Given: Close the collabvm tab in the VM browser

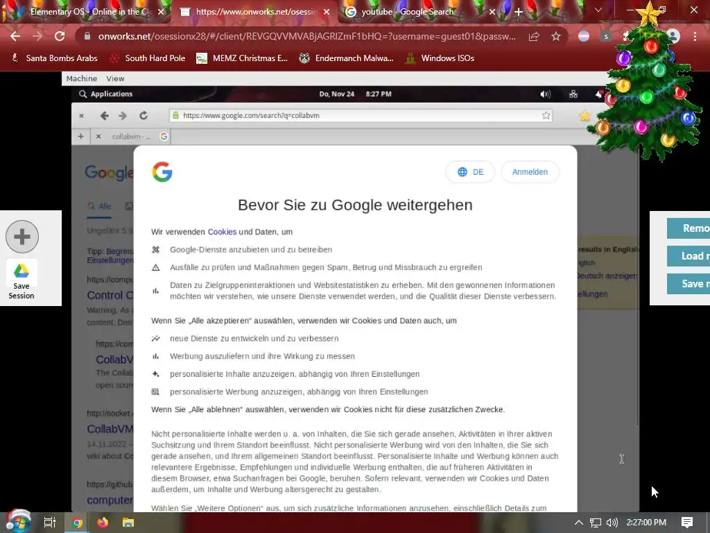Looking at the screenshot, I should pos(98,136).
